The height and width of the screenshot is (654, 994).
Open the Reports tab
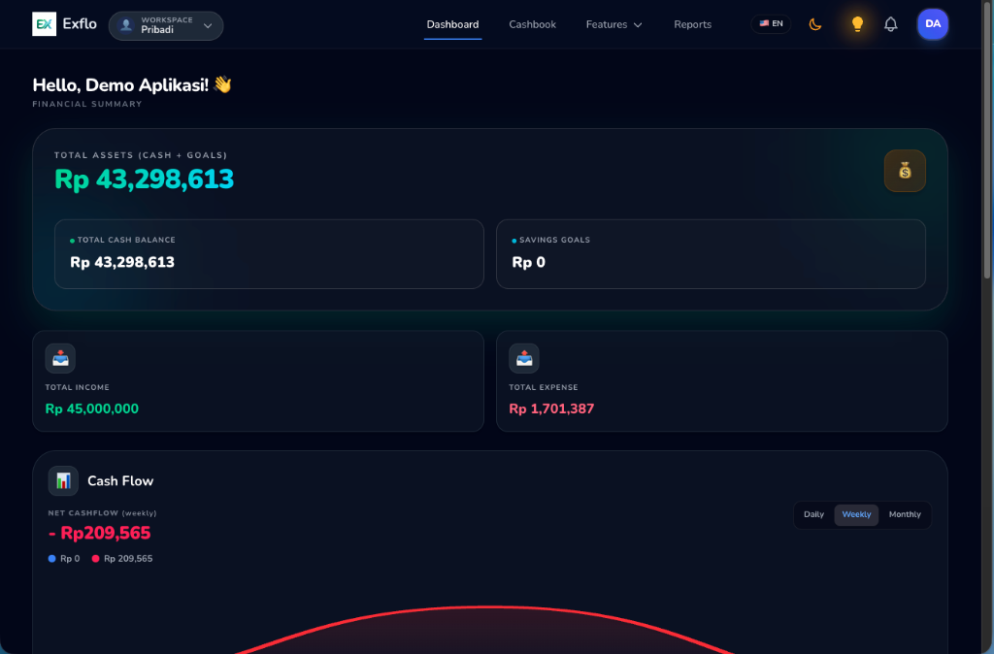(692, 24)
